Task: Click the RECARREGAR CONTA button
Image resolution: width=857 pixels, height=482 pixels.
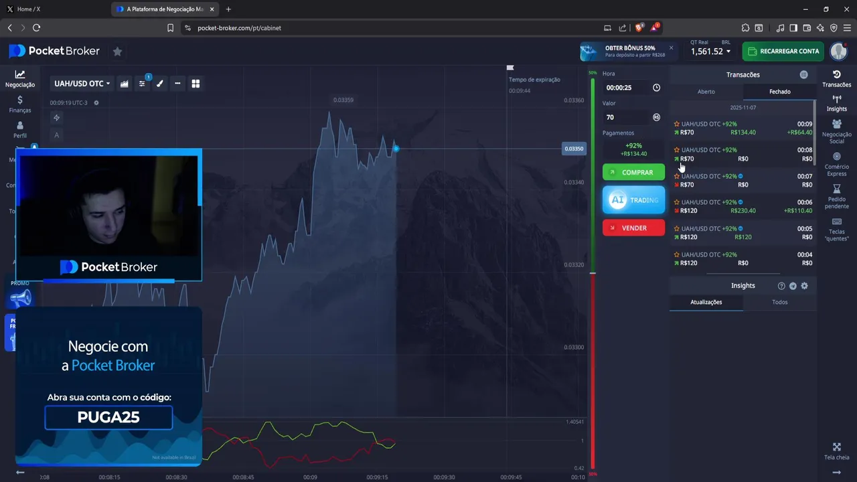Action: tap(783, 52)
